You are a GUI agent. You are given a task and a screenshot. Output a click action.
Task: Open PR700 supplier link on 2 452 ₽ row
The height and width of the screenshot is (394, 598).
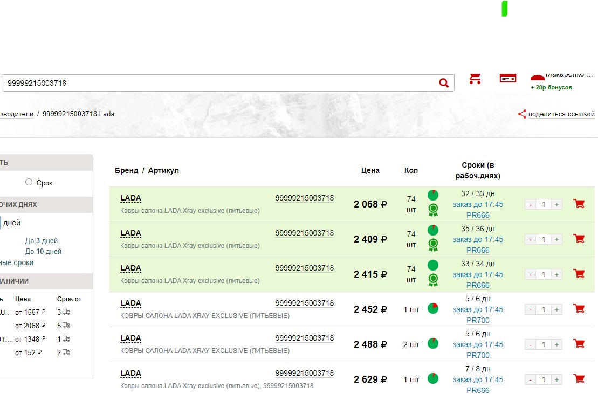[478, 320]
